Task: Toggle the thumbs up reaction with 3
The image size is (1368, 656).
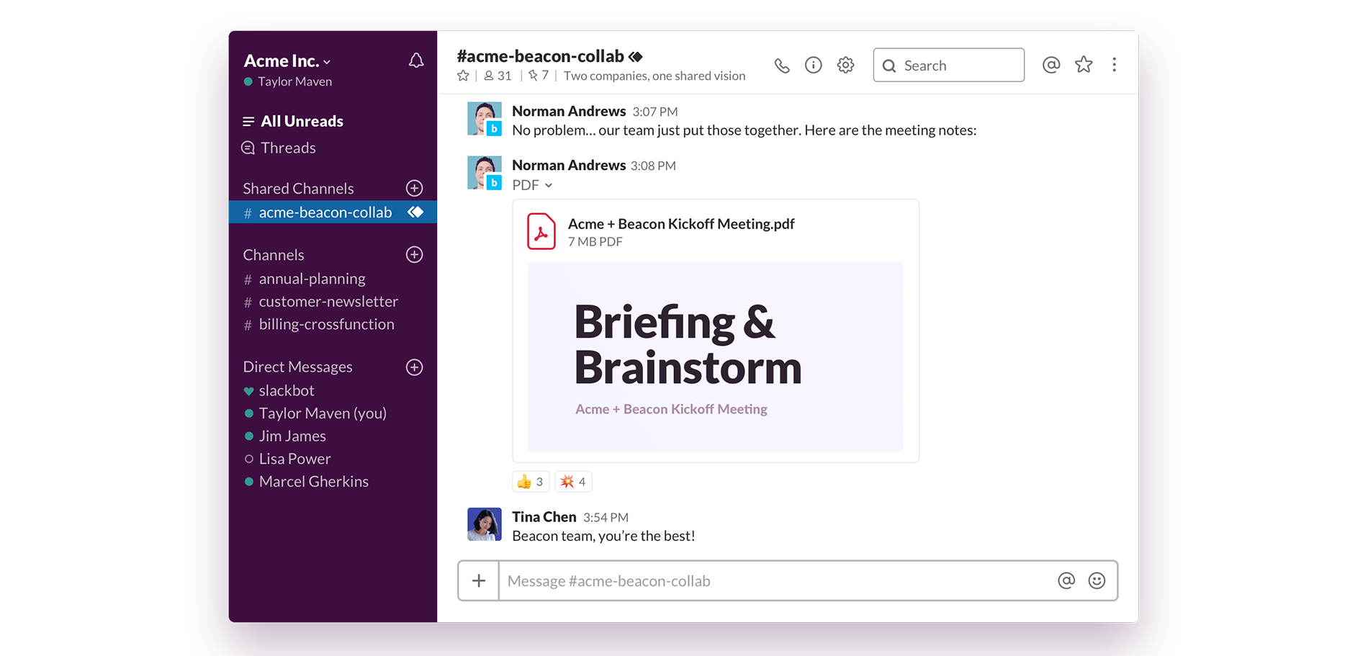Action: point(531,482)
